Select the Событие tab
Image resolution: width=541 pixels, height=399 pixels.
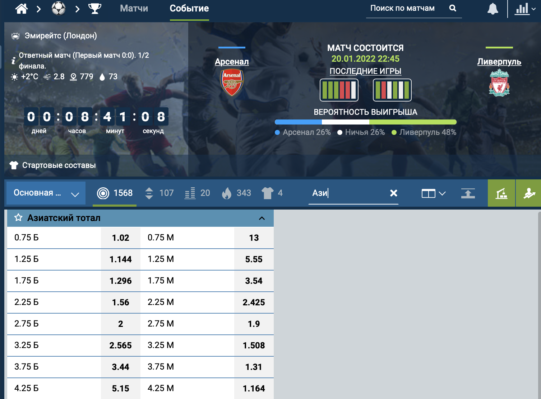click(x=189, y=8)
